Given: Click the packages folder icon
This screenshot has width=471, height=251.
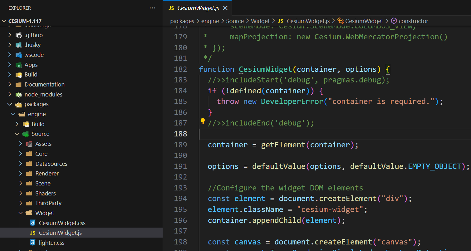Looking at the screenshot, I should [19, 104].
